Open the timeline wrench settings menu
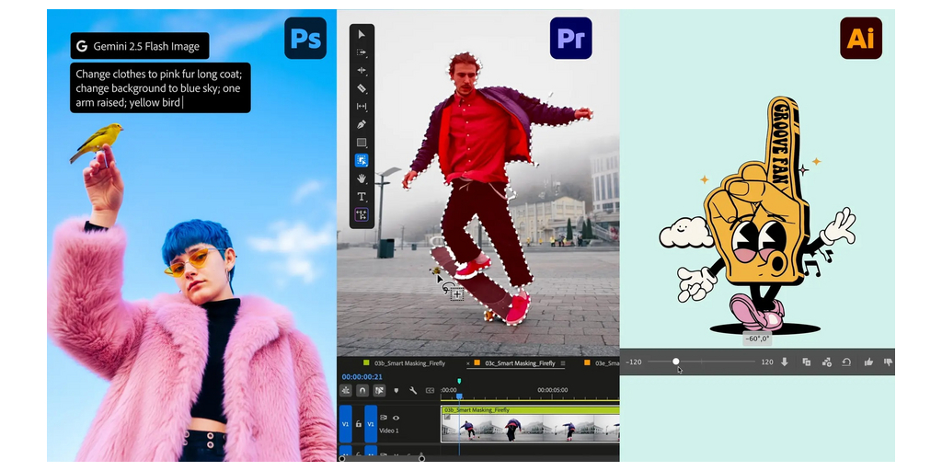The height and width of the screenshot is (471, 942). pos(413,391)
